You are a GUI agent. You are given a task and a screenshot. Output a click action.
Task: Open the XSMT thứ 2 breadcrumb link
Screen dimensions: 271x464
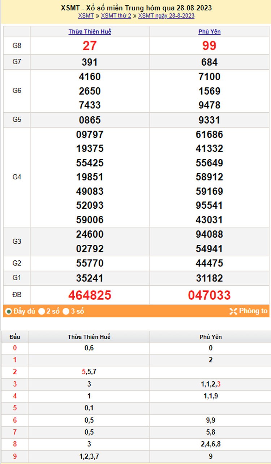pos(116,16)
